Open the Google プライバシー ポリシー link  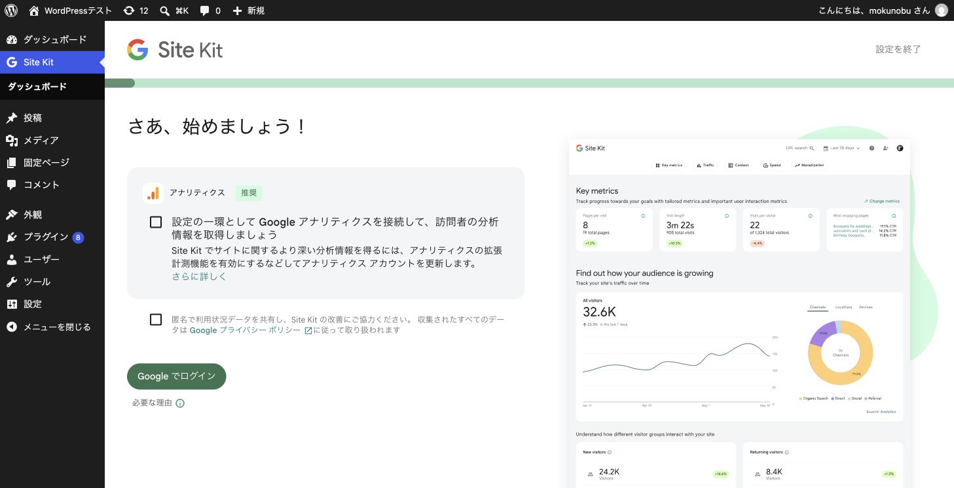point(251,330)
